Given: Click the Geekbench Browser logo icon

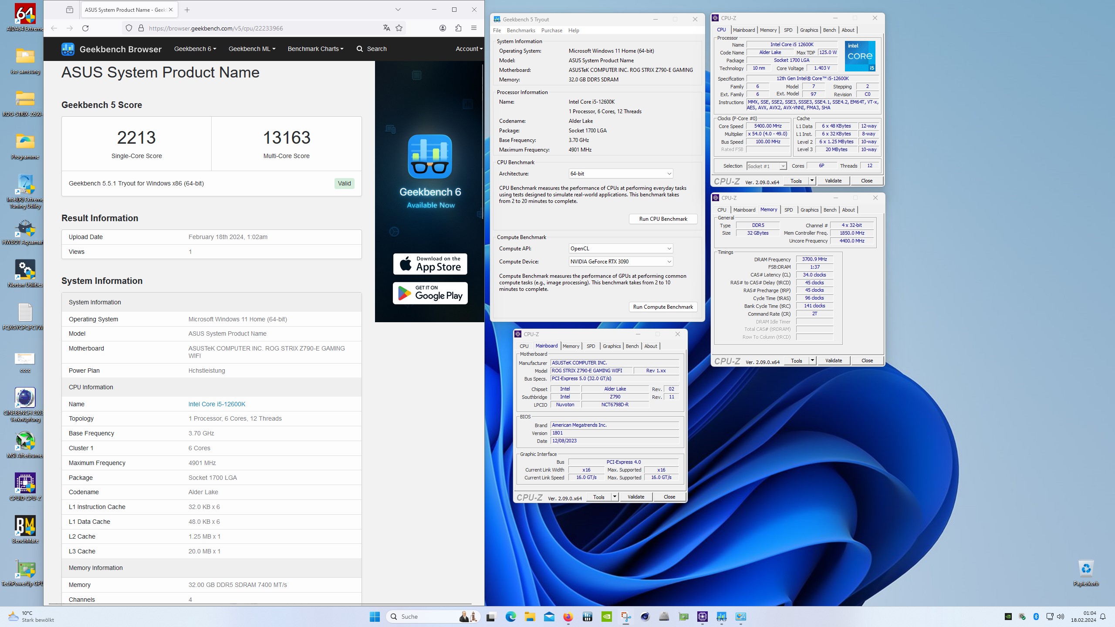Looking at the screenshot, I should (68, 49).
